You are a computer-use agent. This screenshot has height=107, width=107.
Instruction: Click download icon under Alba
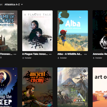[58, 58]
